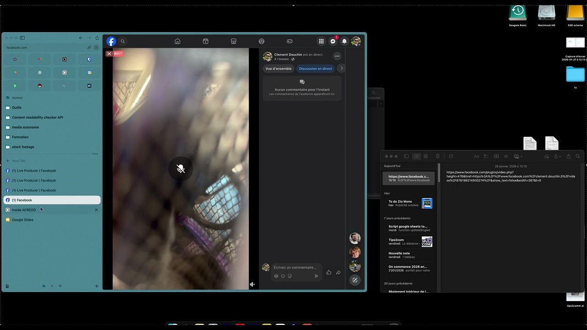Image resolution: width=587 pixels, height=330 pixels.
Task: Open Facebook search magnifier icon
Action: (122, 41)
